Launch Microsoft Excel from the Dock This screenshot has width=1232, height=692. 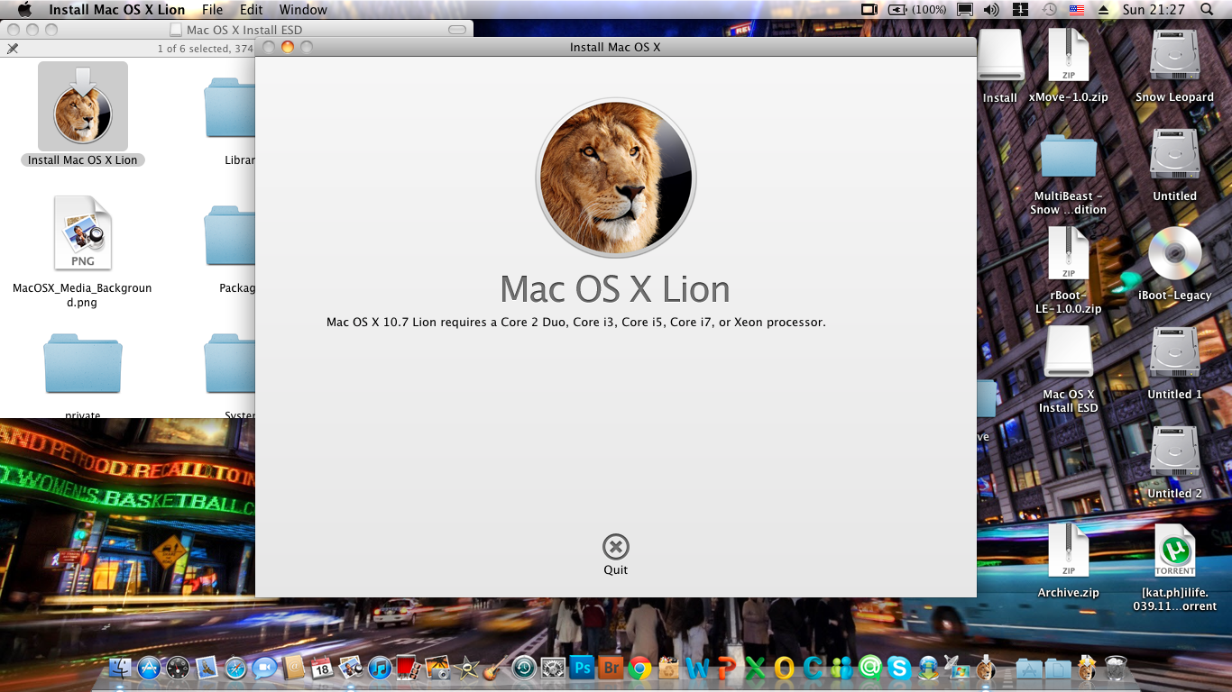click(755, 668)
